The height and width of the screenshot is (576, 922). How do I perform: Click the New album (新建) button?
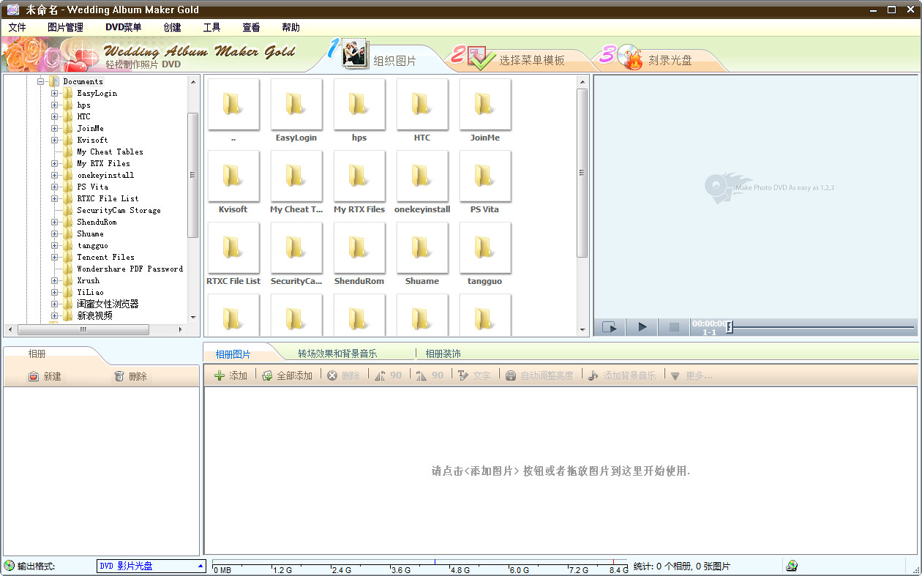pyautogui.click(x=45, y=376)
